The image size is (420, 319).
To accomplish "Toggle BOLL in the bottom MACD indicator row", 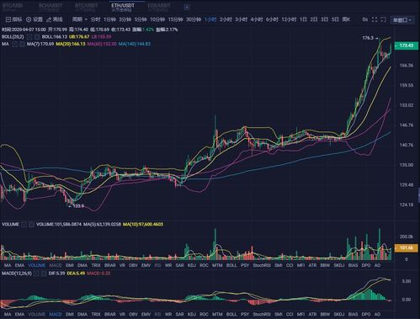I will point(231,314).
